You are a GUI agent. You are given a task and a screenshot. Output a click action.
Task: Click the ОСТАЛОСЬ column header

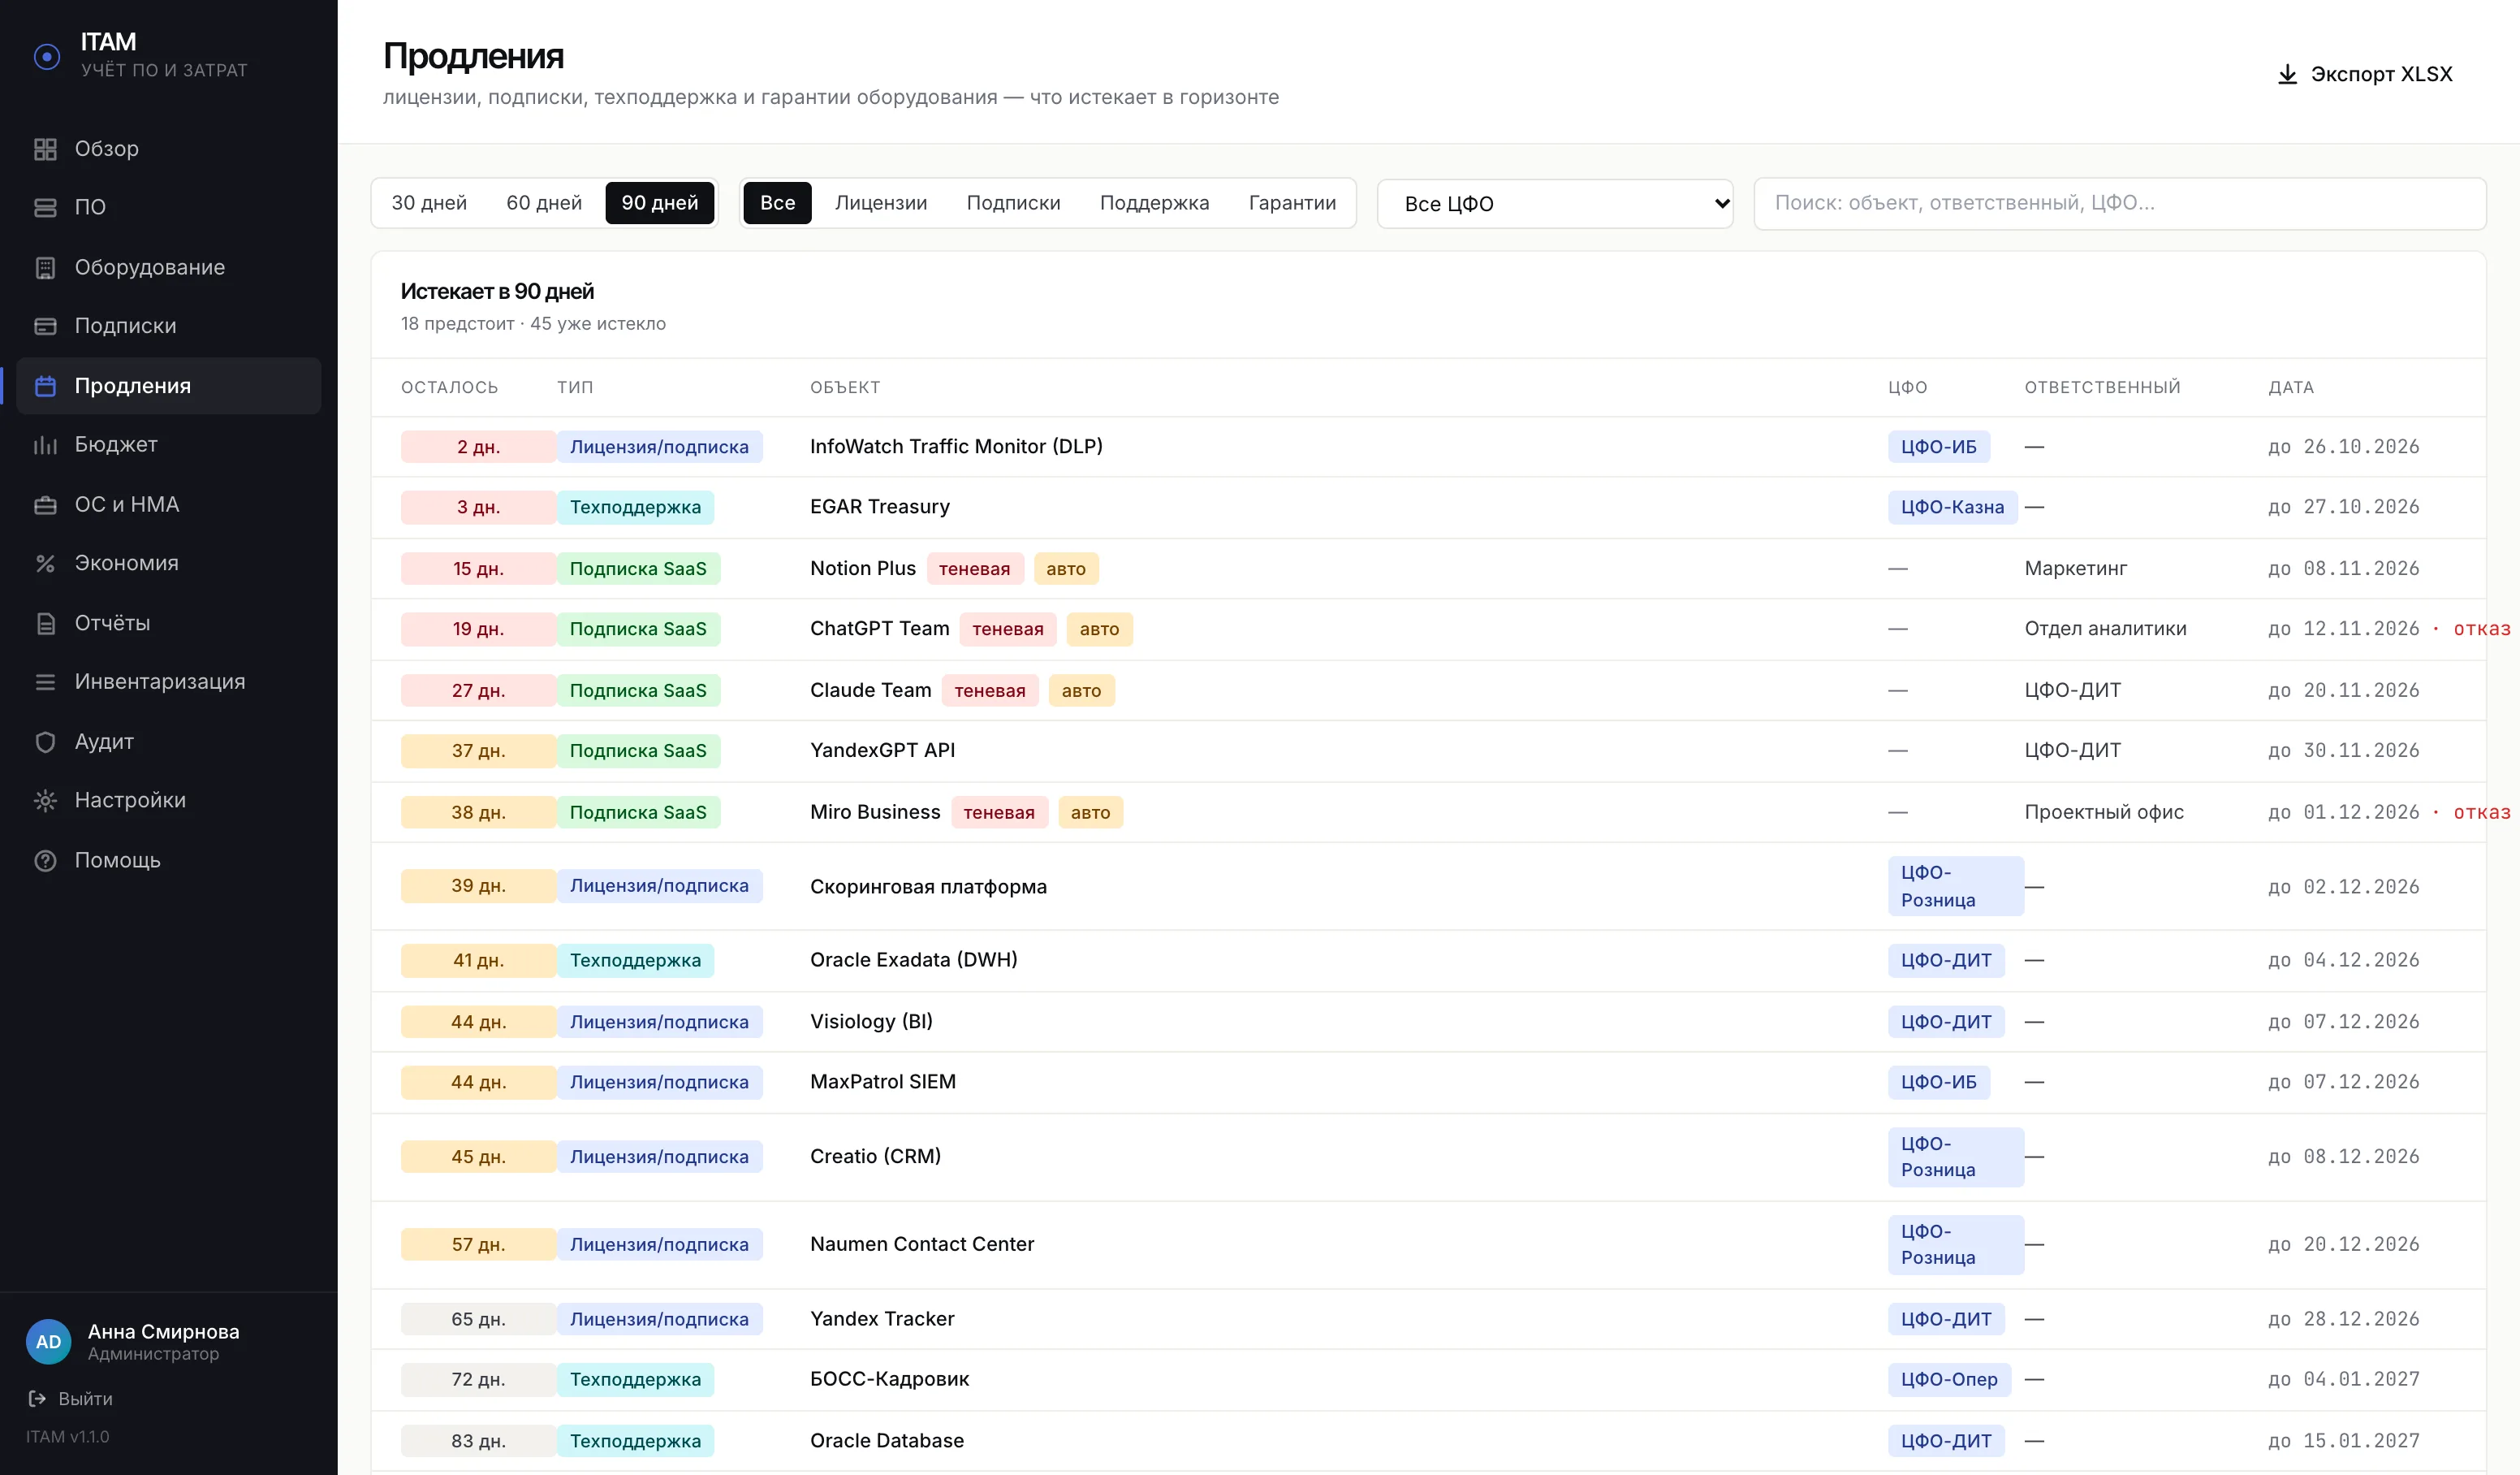tap(449, 387)
